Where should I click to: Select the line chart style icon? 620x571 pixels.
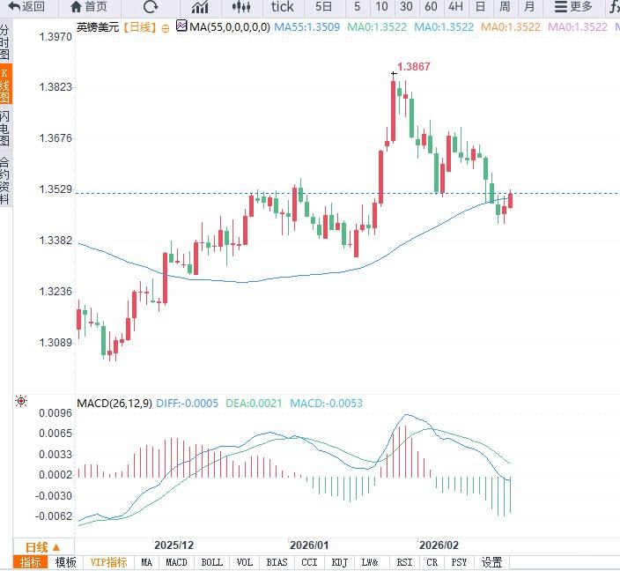pyautogui.click(x=200, y=7)
